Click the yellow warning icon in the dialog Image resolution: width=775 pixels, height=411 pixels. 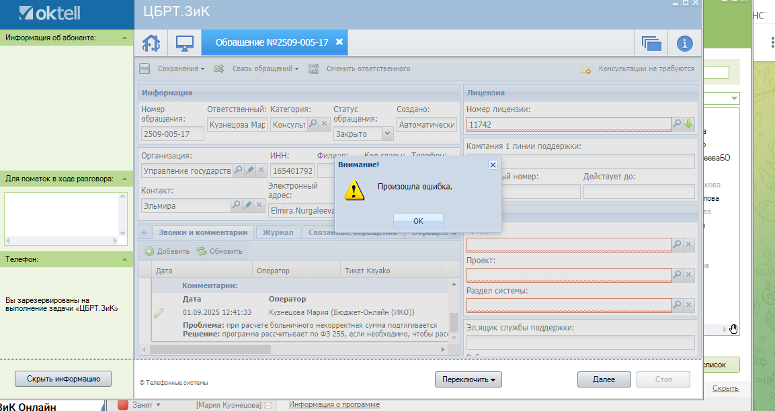(354, 190)
